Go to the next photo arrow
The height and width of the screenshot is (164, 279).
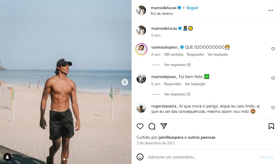[x=125, y=82]
